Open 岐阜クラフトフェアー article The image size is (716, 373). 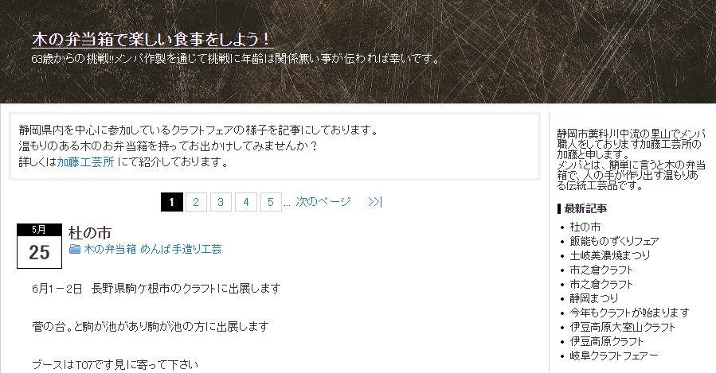click(x=614, y=356)
